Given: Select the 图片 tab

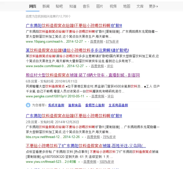Looking at the screenshot, I should [x=100, y=6].
